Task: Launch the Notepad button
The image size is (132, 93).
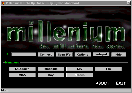Action: pyautogui.click(x=101, y=54)
